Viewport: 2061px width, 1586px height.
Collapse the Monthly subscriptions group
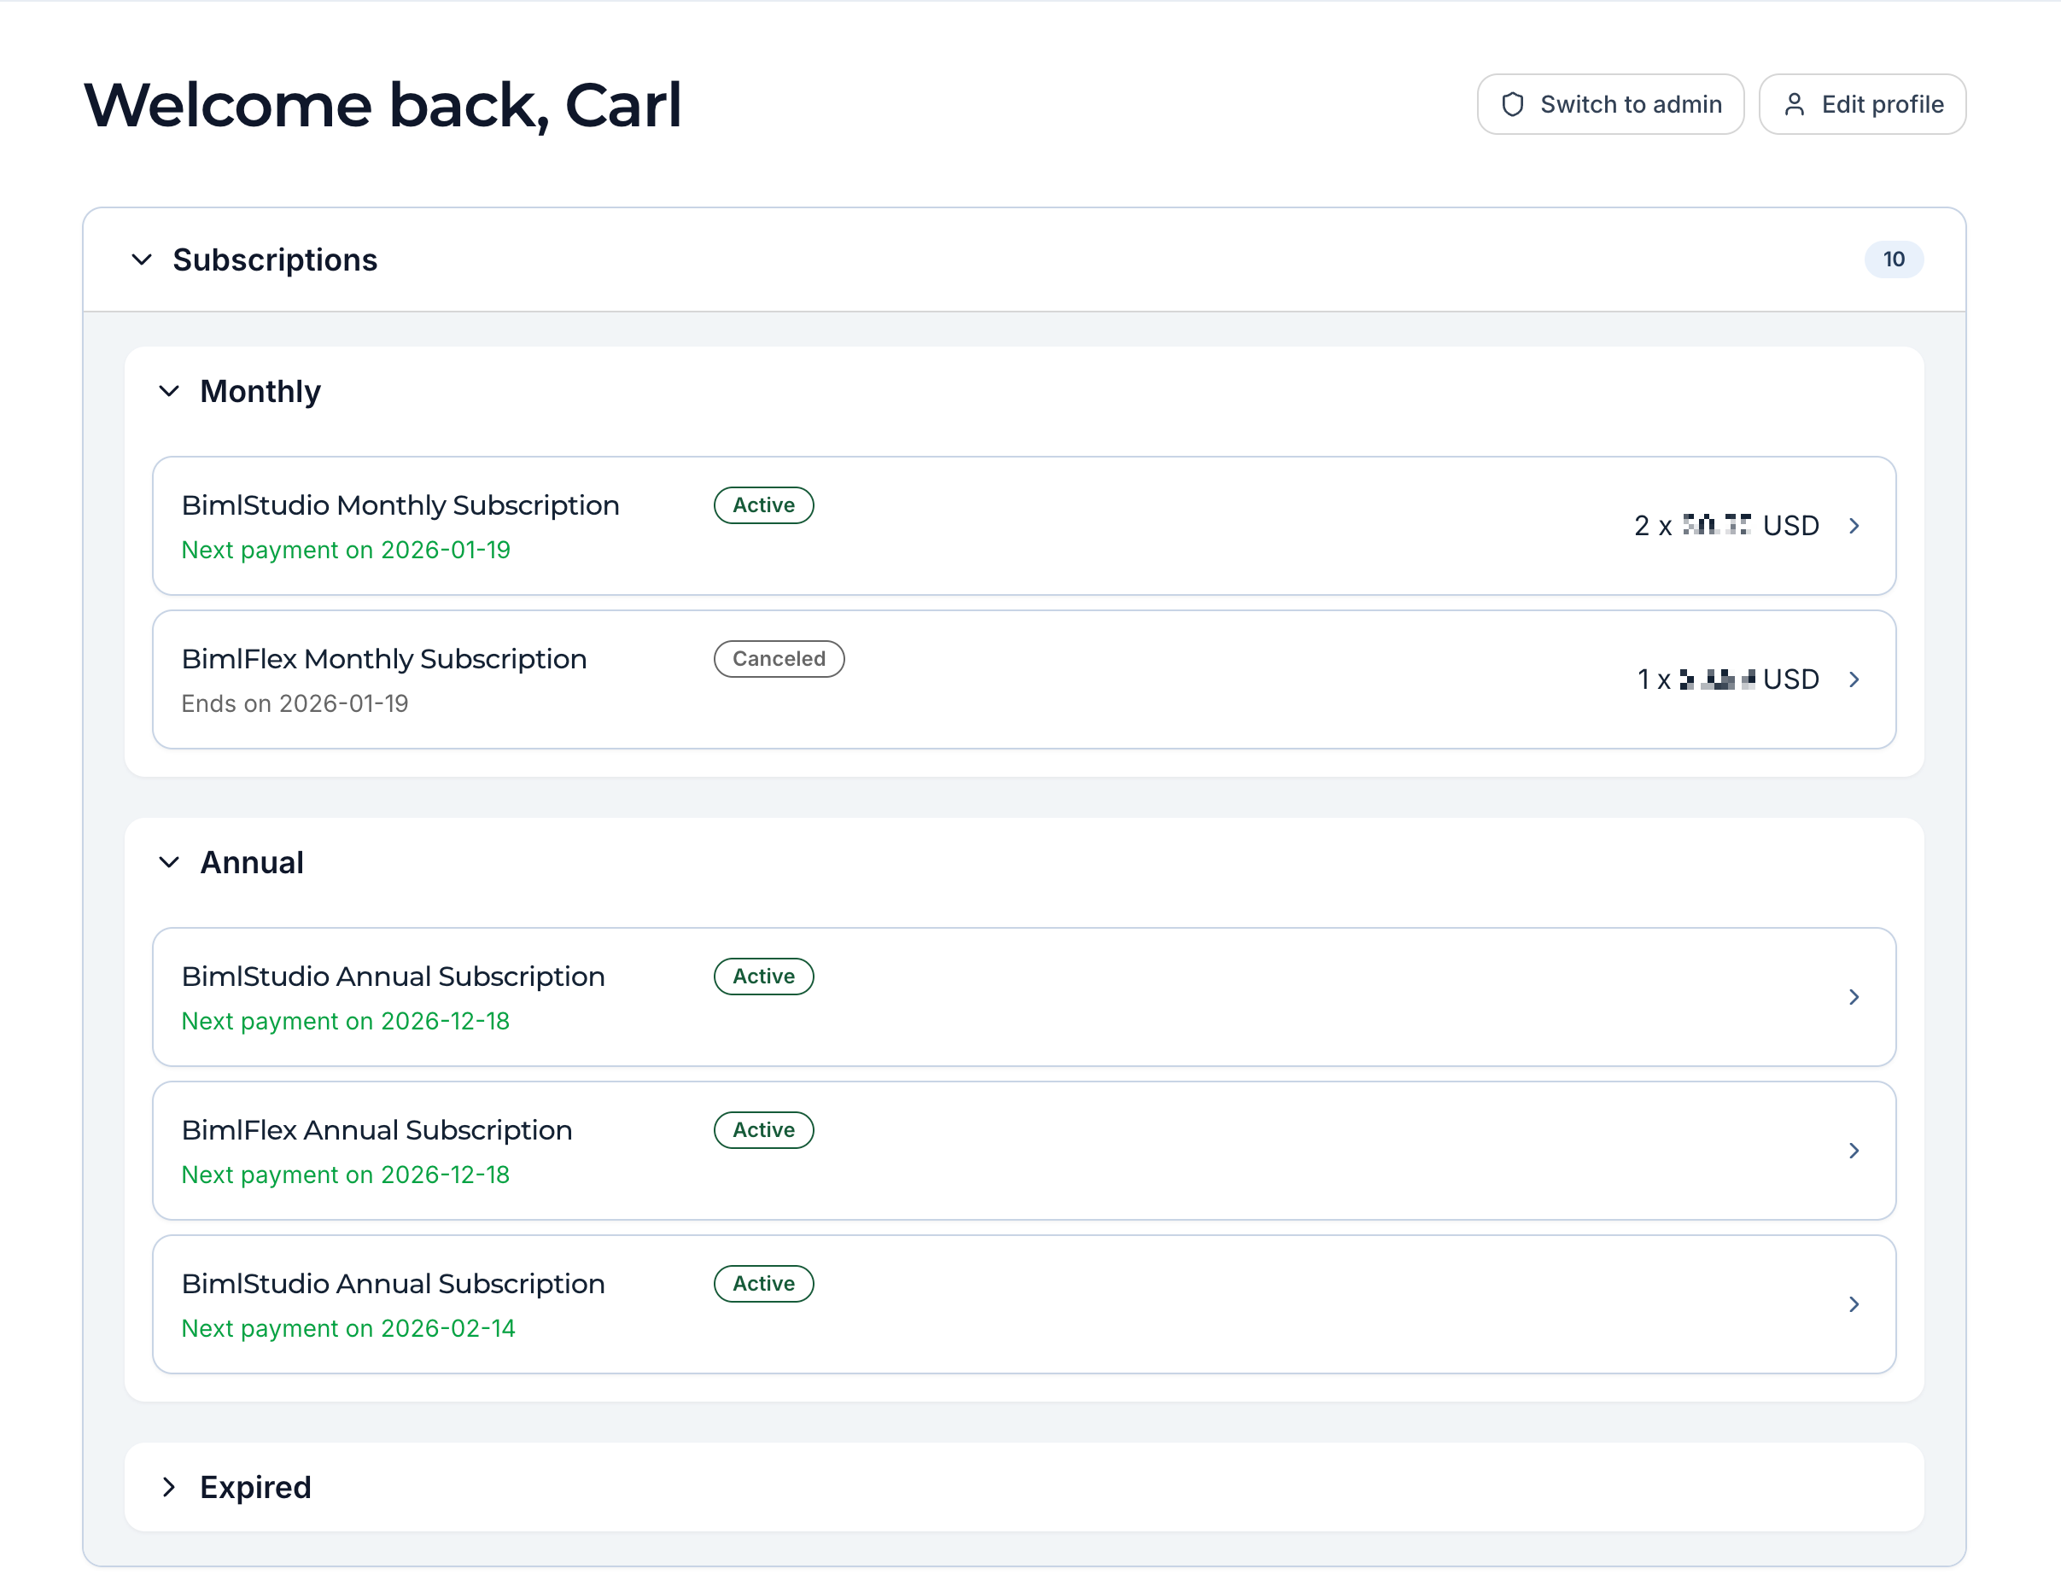click(169, 391)
